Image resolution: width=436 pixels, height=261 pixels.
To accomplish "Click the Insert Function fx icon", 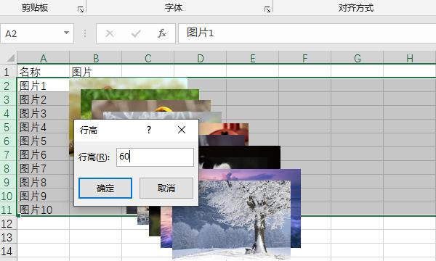I will [x=162, y=33].
